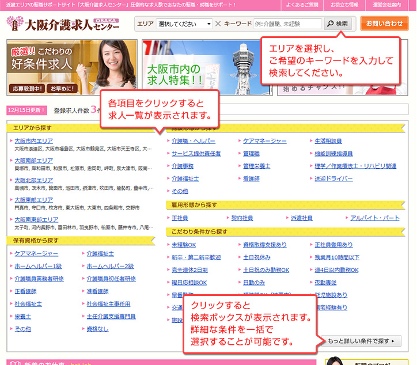Open the 栄養士 link

tap(23, 316)
